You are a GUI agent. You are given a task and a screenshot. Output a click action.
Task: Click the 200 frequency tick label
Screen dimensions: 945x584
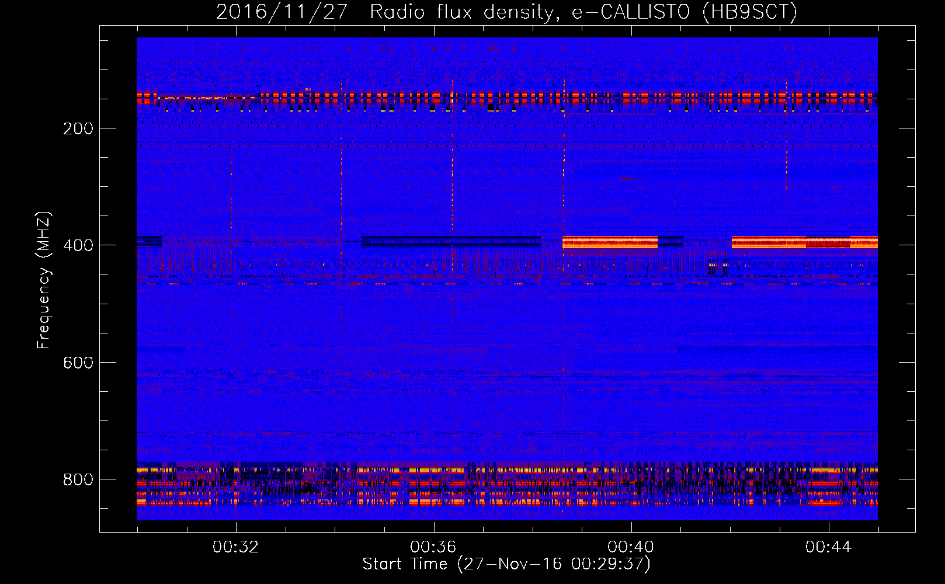pos(78,128)
